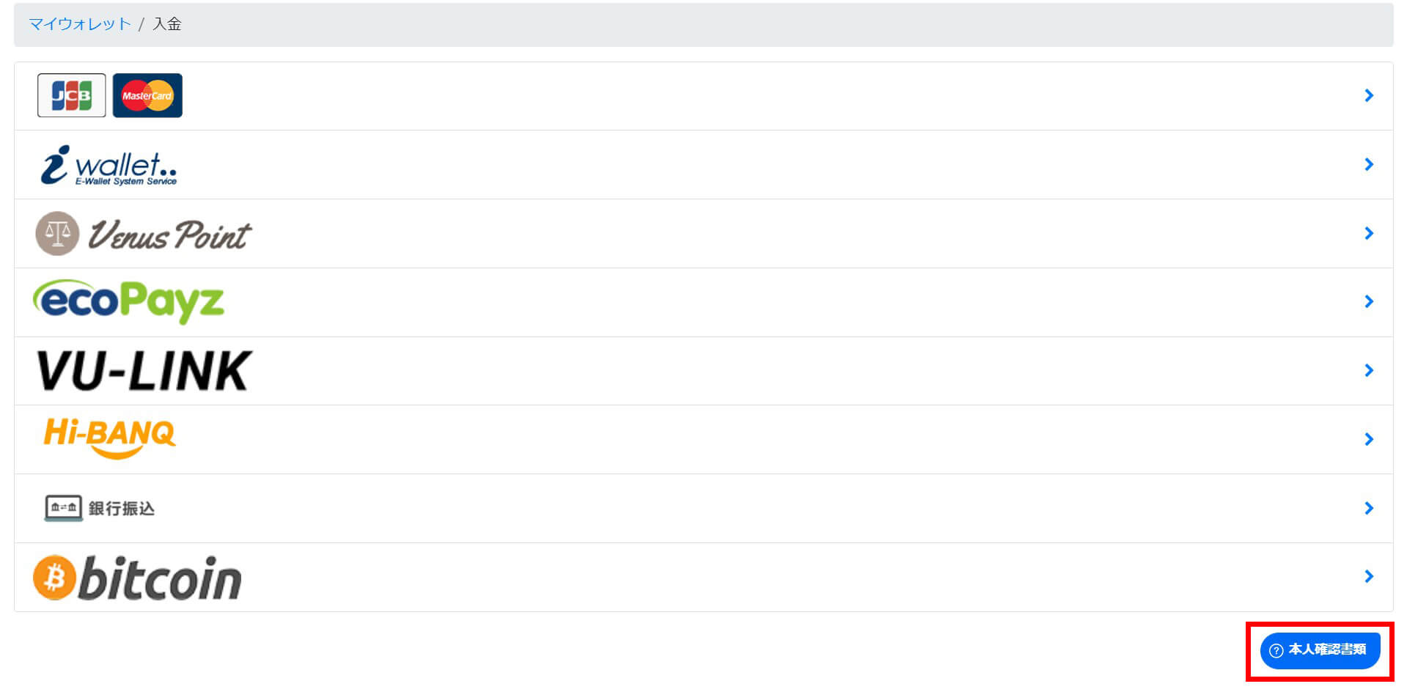
Task: Open the VU-LINK row arrow
Action: click(1368, 370)
